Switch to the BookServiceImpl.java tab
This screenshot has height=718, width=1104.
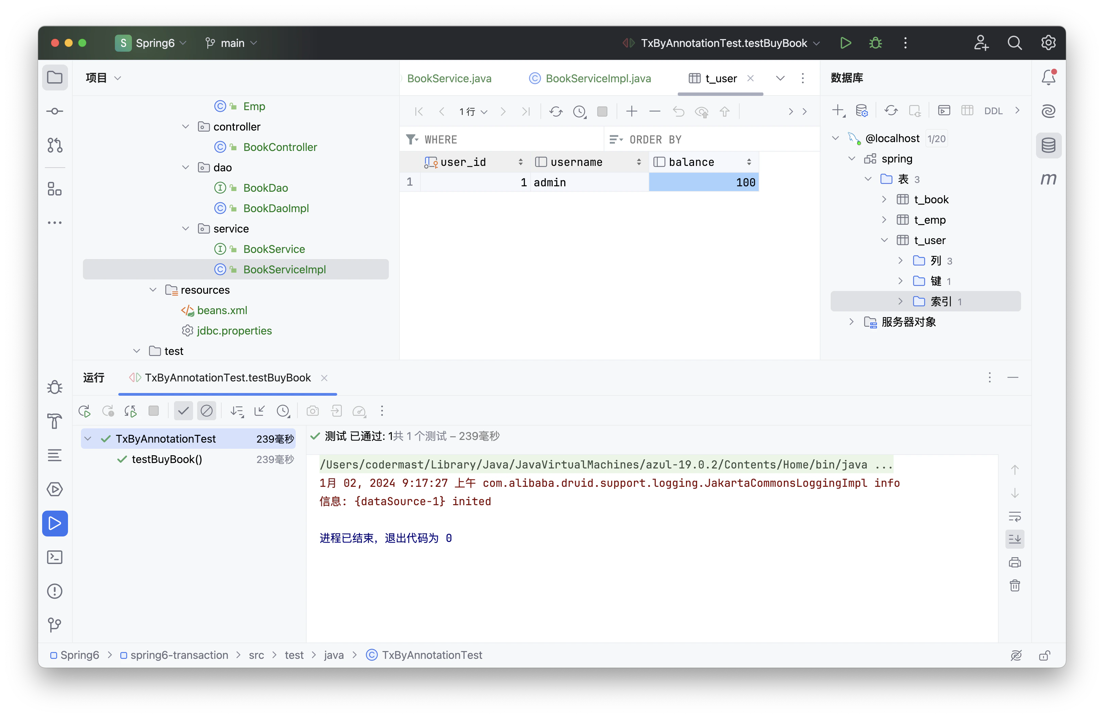point(598,79)
